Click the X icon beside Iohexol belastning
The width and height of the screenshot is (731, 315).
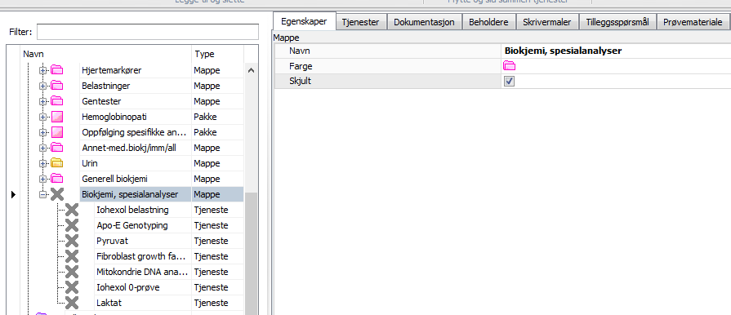click(72, 211)
